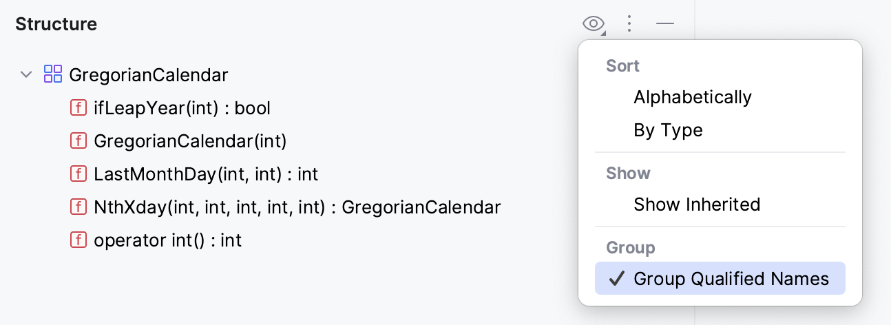
Task: Toggle the Show Inherited option
Action: coord(697,205)
